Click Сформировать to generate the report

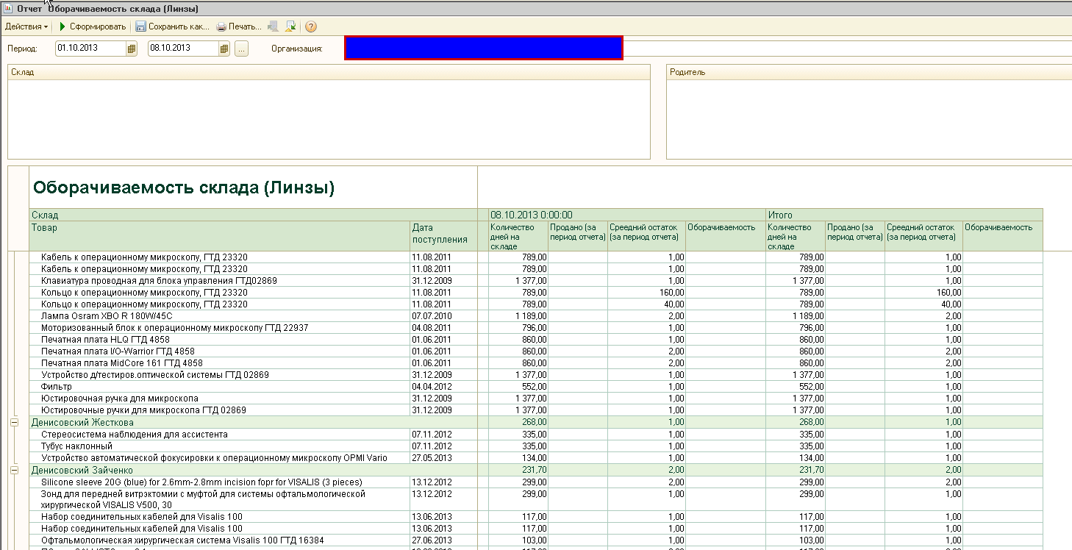[x=92, y=26]
